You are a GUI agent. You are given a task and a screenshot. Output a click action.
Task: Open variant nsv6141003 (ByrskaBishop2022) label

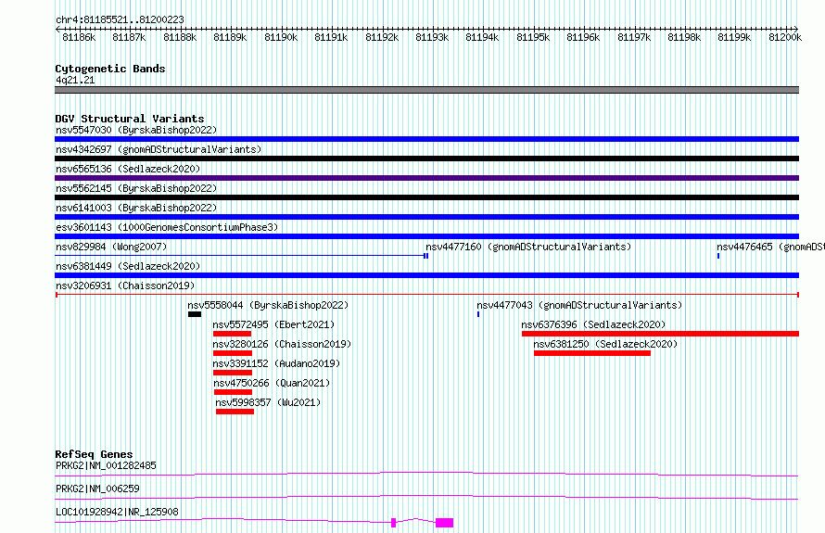click(136, 208)
